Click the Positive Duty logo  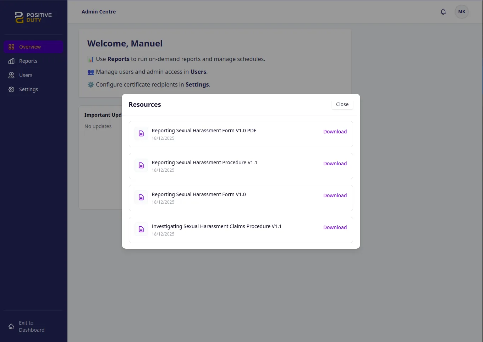point(33,17)
